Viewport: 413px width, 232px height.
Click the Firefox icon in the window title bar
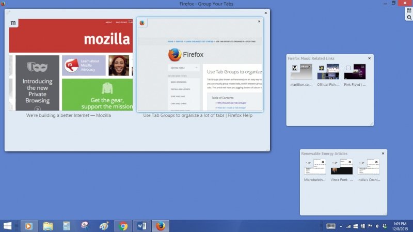click(x=3, y=4)
